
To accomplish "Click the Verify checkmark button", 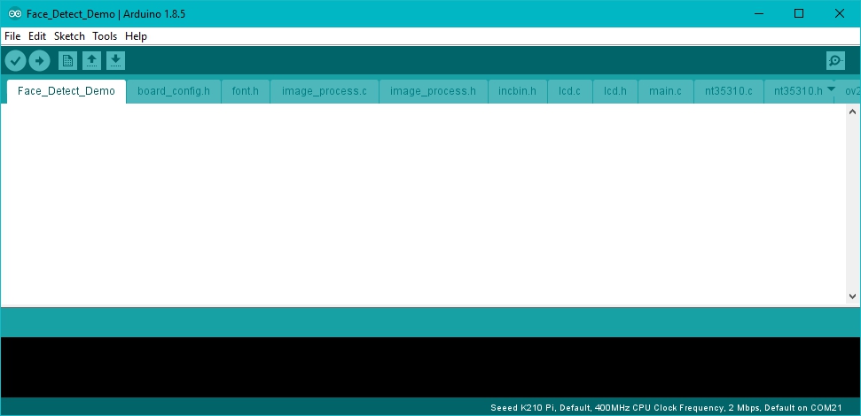I will [x=15, y=61].
